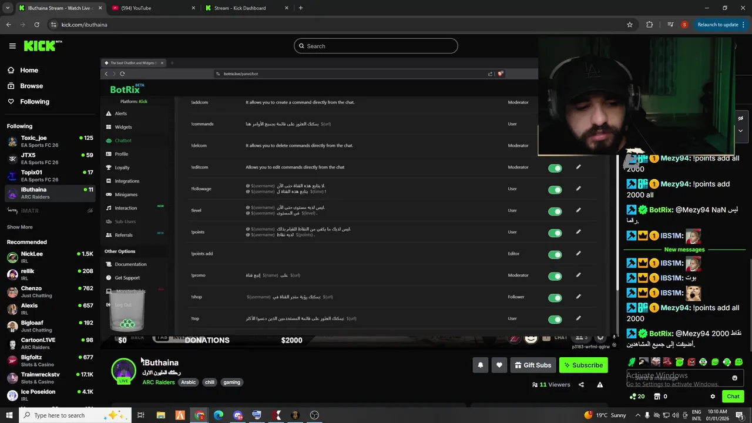
Task: Click the pinned message hide icon
Action: (x=740, y=118)
